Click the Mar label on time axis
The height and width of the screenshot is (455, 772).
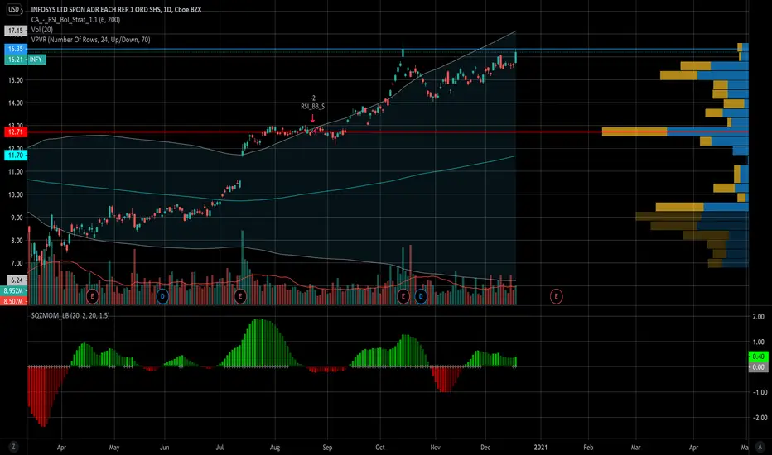(x=635, y=447)
